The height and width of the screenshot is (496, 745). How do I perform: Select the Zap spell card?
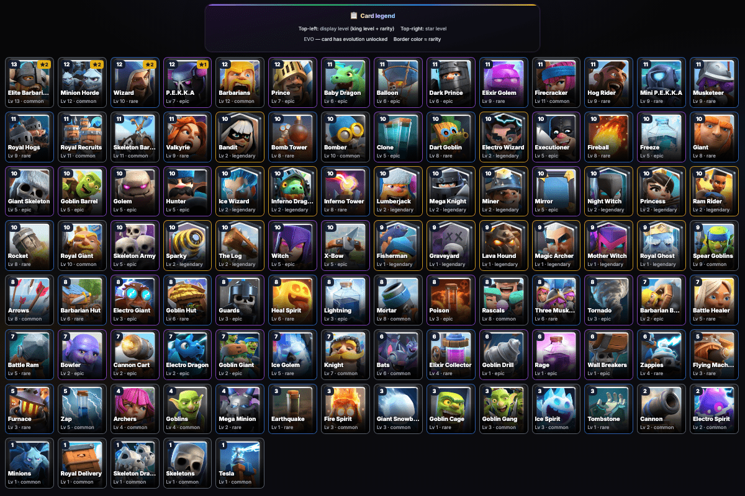click(82, 409)
